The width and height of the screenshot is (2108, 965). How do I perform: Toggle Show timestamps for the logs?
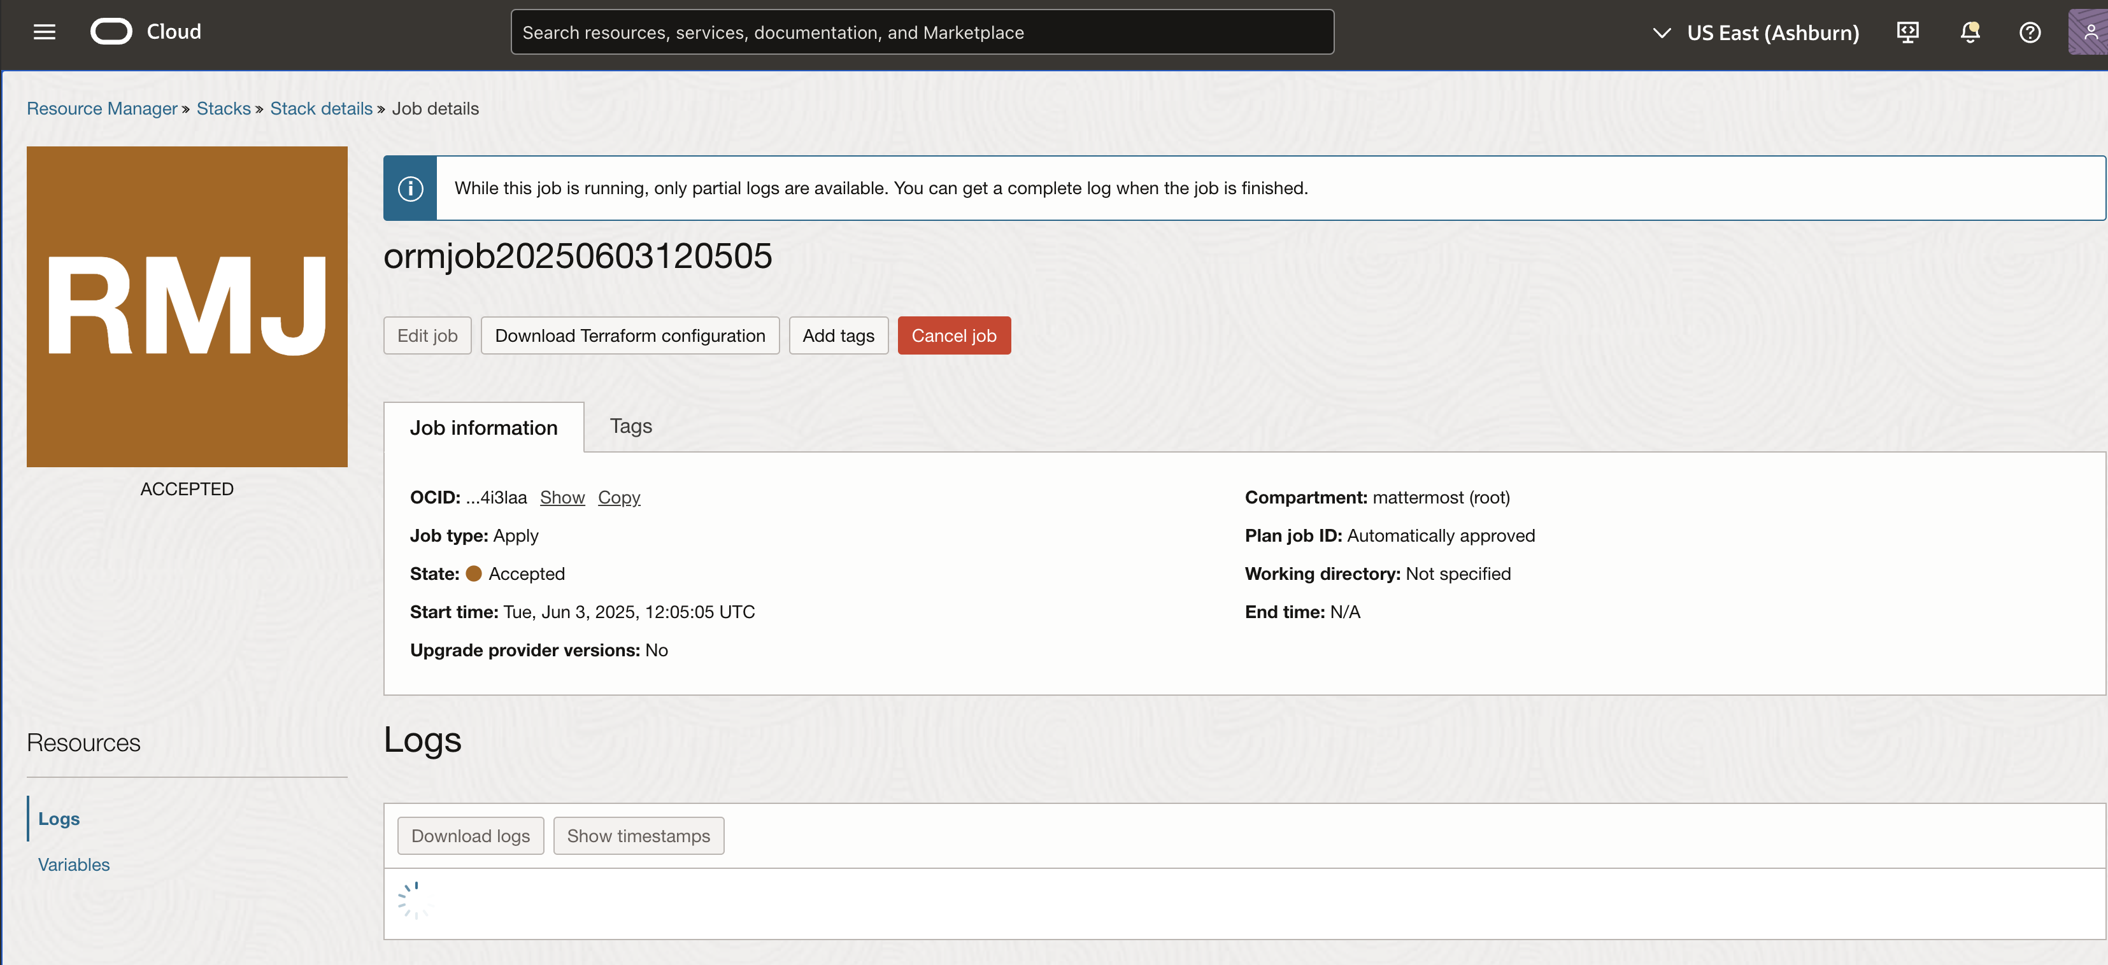click(638, 835)
